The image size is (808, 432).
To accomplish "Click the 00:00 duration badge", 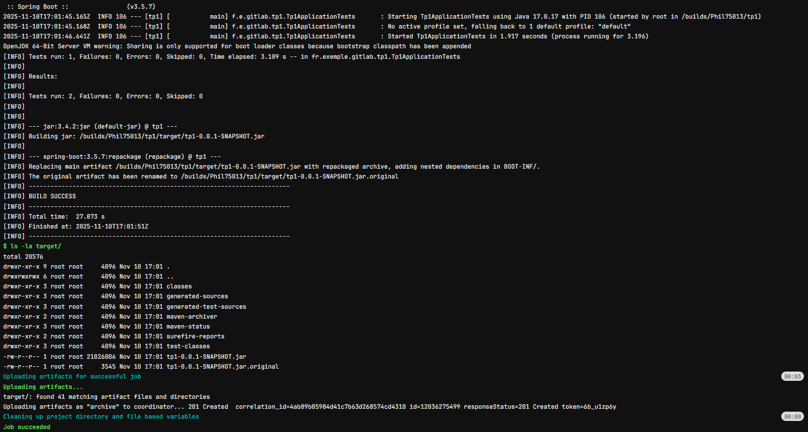I will coord(792,417).
